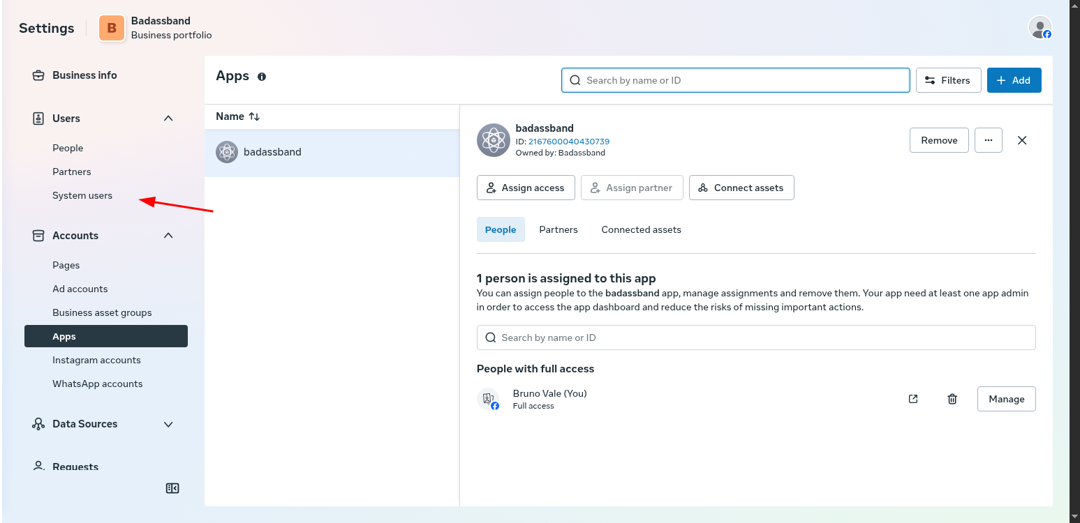This screenshot has height=523, width=1080.
Task: Collapse the Users section
Action: tap(168, 119)
